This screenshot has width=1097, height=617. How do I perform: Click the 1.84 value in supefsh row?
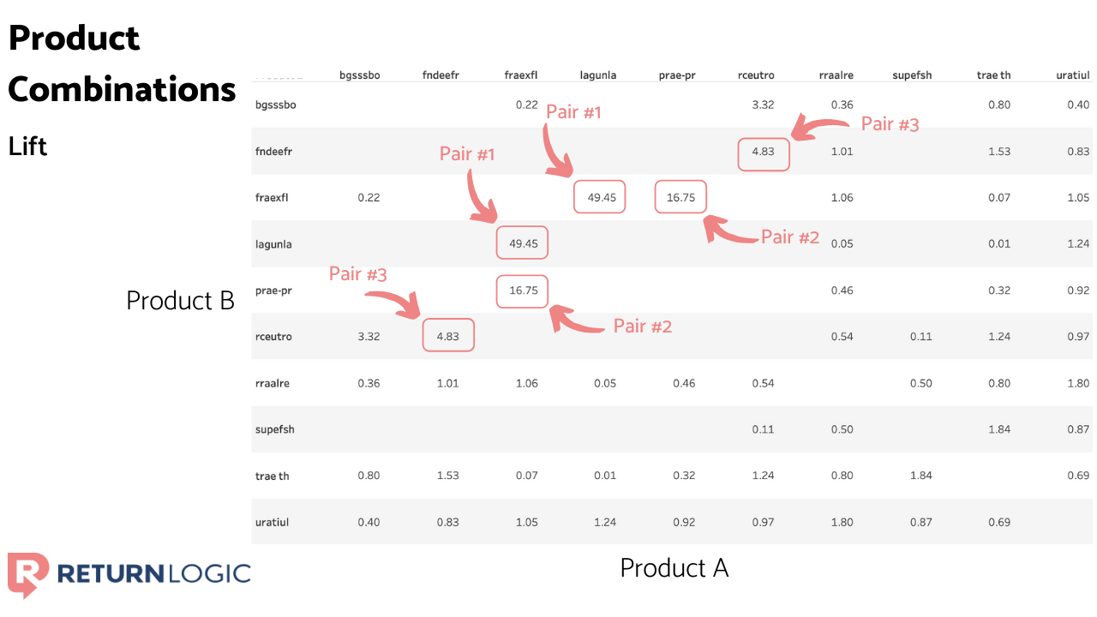(x=998, y=429)
